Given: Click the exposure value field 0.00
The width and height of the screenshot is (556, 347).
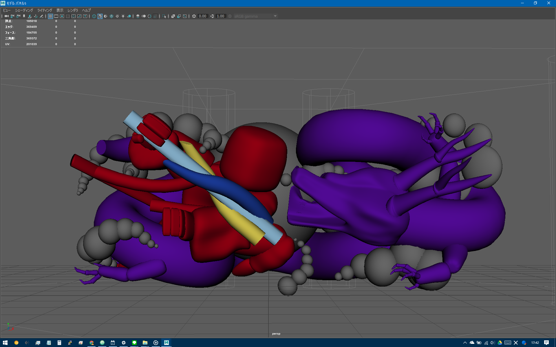Looking at the screenshot, I should pyautogui.click(x=202, y=16).
